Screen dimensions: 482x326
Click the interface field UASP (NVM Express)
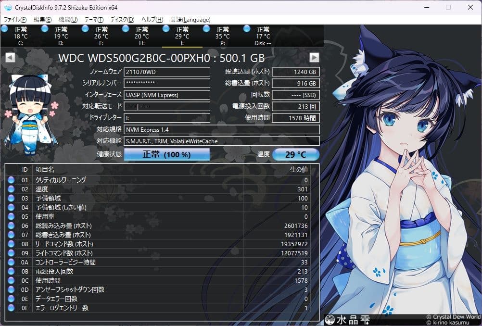coord(167,95)
